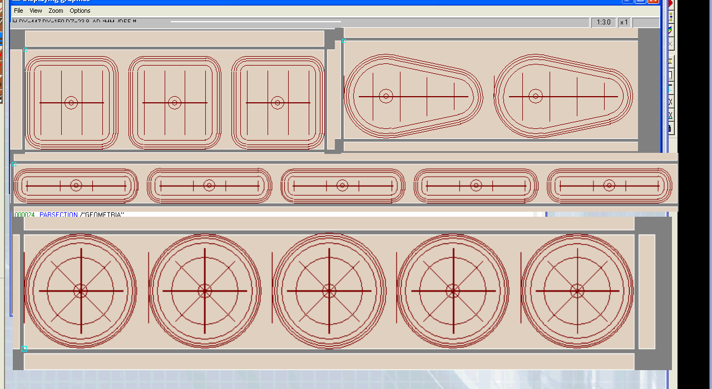The width and height of the screenshot is (712, 389).
Task: Select the cyan handle on the slot panel
Action: 14,164
